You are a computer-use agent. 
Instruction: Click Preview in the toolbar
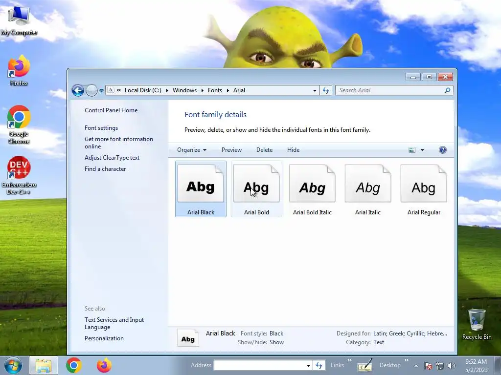tap(231, 150)
